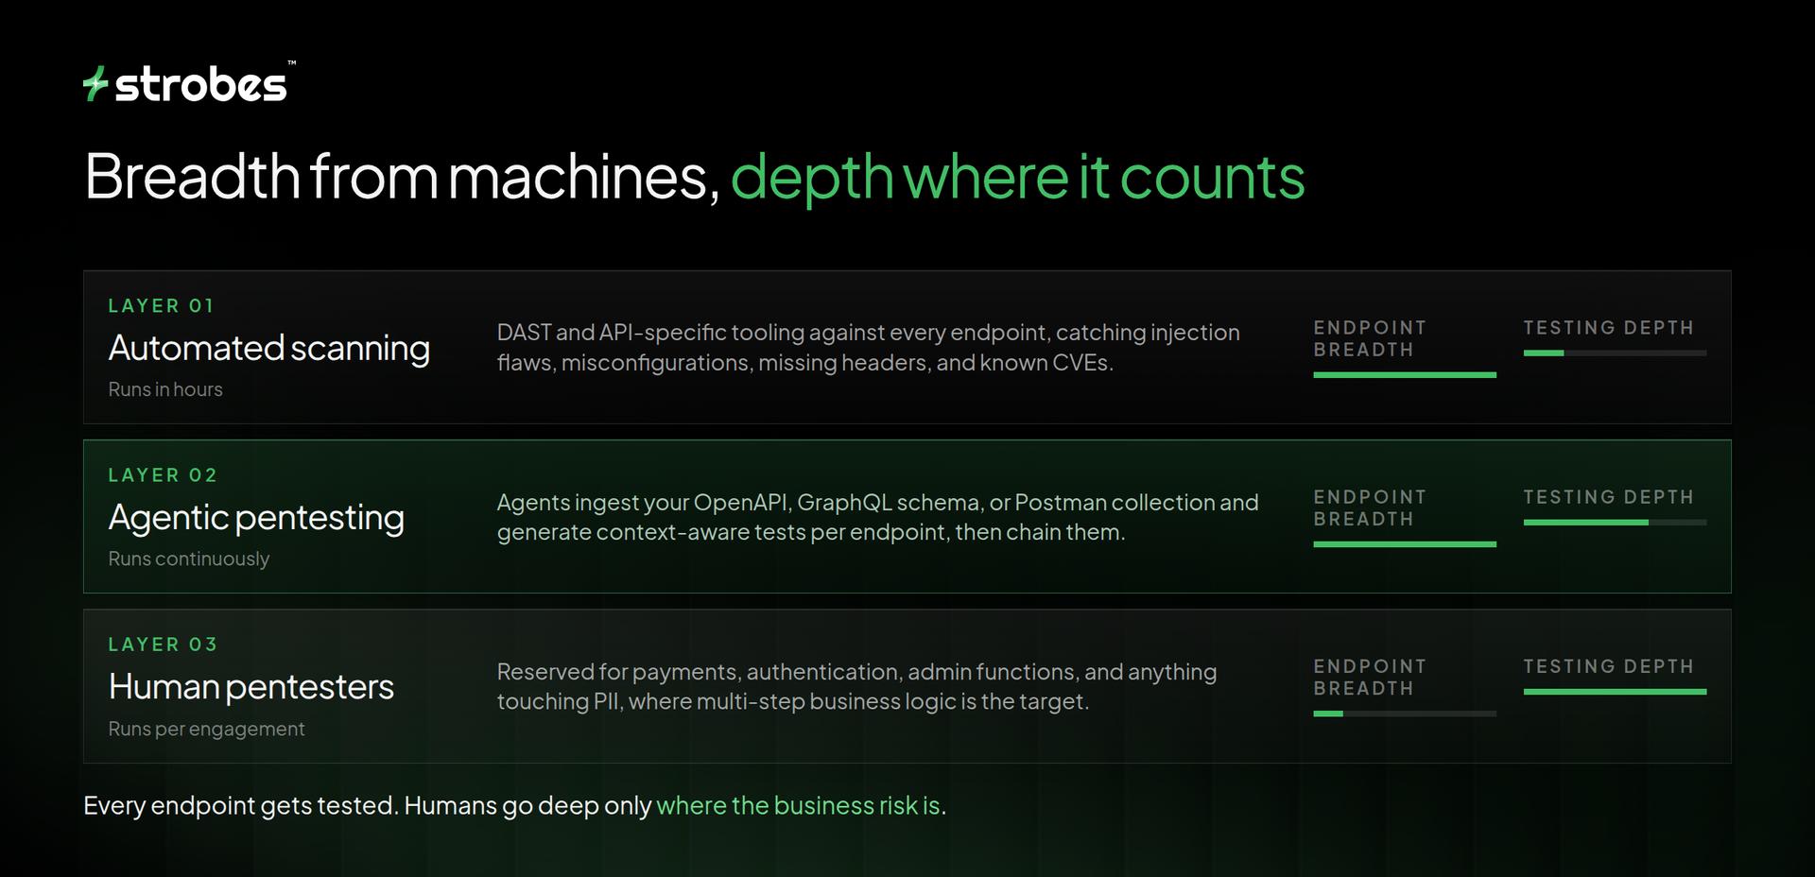Image resolution: width=1815 pixels, height=877 pixels.
Task: Click the green heading "depth where it counts"
Action: tap(1017, 177)
